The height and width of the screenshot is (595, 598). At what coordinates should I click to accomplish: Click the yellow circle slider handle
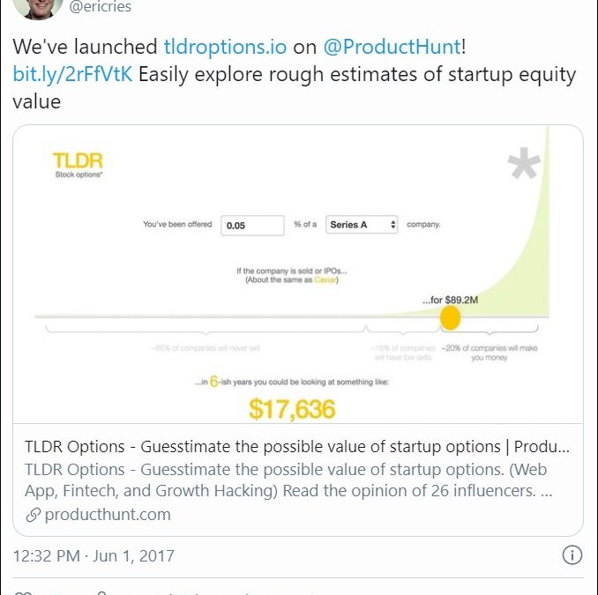[x=451, y=316]
